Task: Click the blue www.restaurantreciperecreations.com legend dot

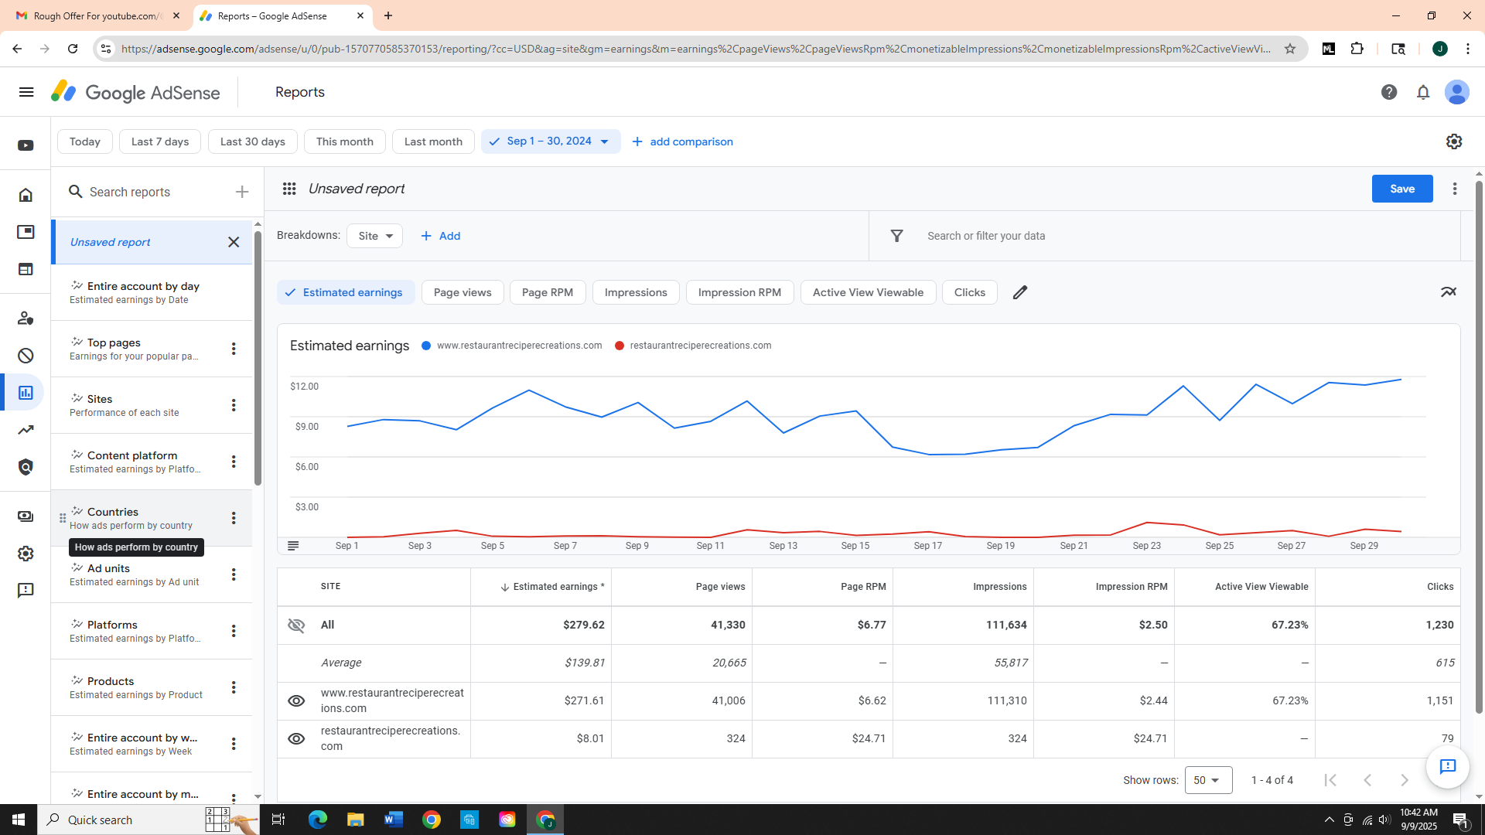Action: [426, 346]
